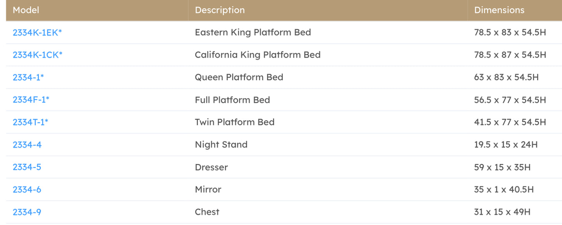Viewport: 562px width, 225px height.
Task: Click the Model column header
Action: pyautogui.click(x=26, y=10)
